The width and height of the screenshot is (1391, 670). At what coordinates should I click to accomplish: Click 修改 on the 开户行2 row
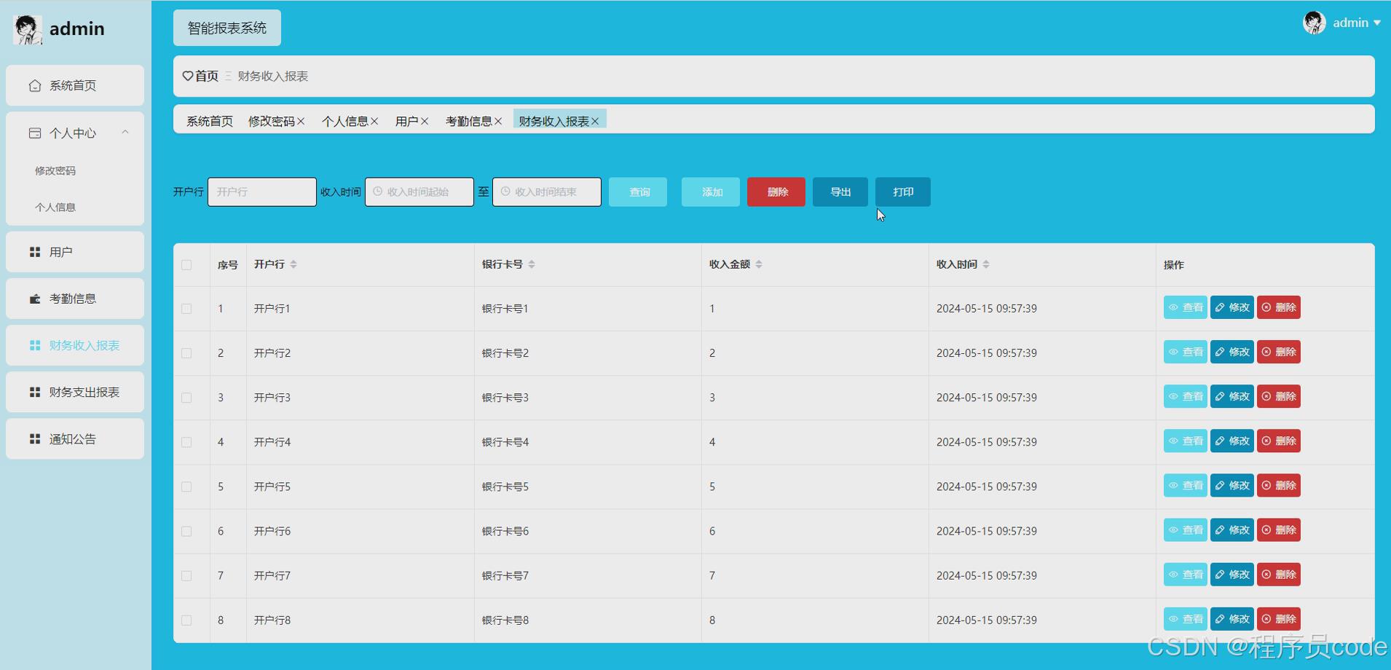(x=1232, y=352)
